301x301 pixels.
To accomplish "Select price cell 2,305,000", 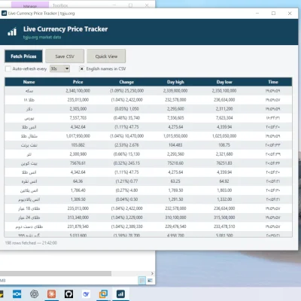I will 78,109.
